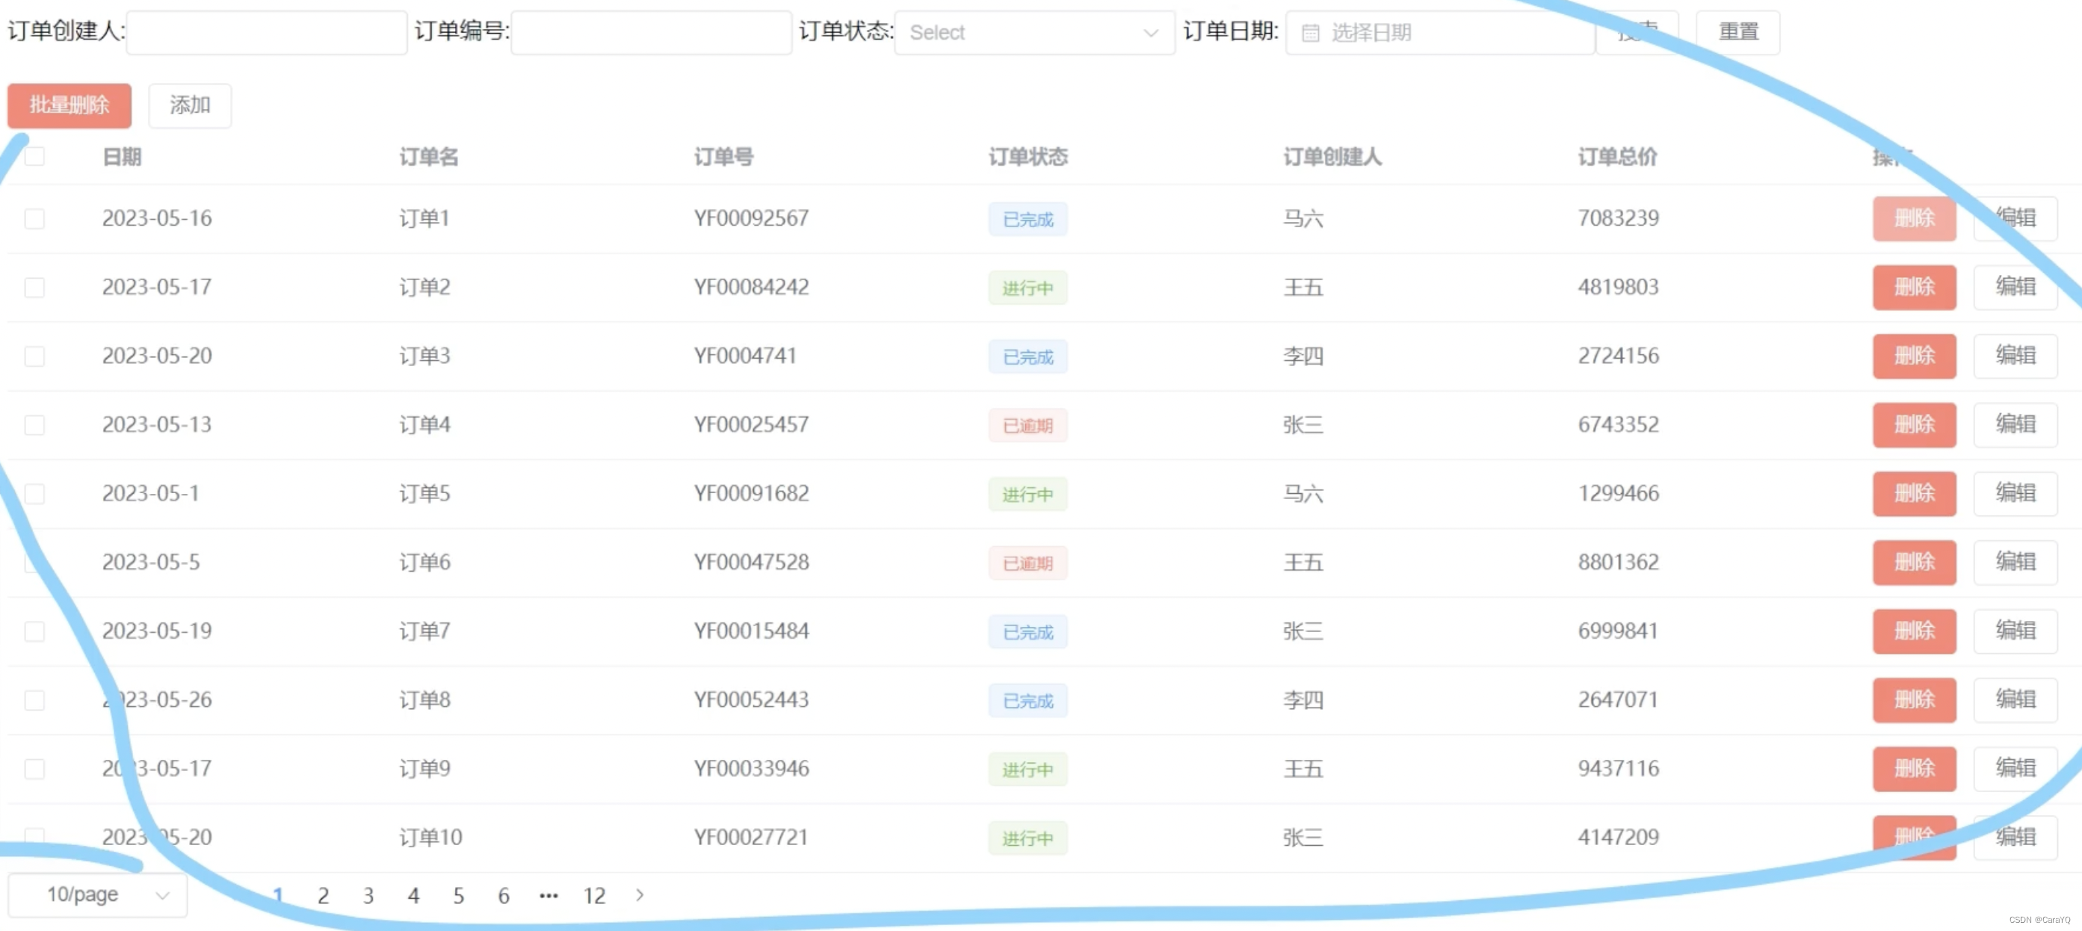2082x931 pixels.
Task: Click total price 9437116
Action: (x=1618, y=768)
